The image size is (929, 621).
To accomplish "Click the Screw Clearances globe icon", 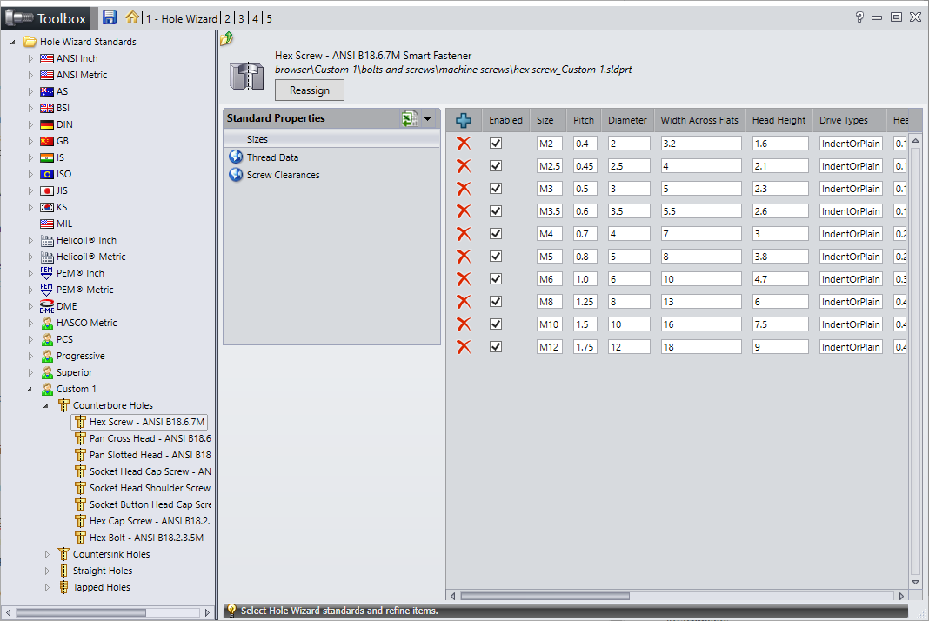I will click(236, 175).
